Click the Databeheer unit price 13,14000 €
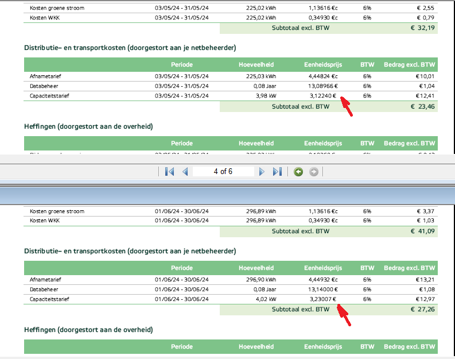Image resolution: width=455 pixels, height=359 pixels. coord(322,289)
